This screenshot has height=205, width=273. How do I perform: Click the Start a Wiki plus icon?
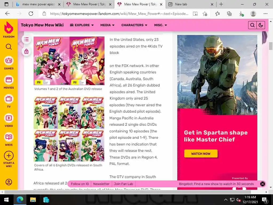coord(9,156)
